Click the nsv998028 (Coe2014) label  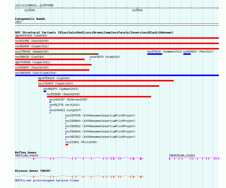click(30, 57)
